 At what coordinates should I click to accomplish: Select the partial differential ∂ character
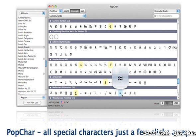[51, 93]
